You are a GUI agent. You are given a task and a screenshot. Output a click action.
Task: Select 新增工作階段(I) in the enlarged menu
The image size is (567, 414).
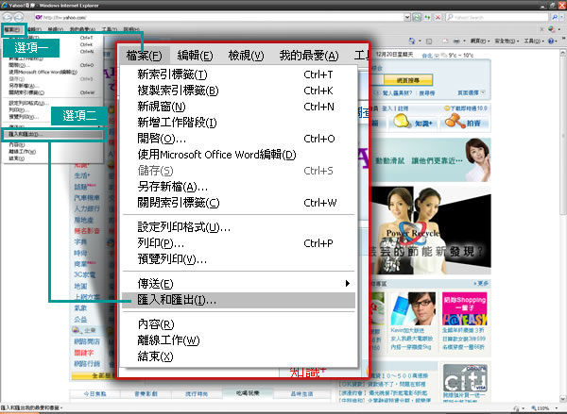[239, 123]
